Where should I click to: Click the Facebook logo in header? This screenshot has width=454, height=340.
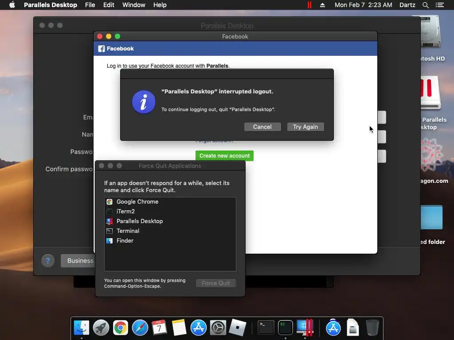coord(102,49)
